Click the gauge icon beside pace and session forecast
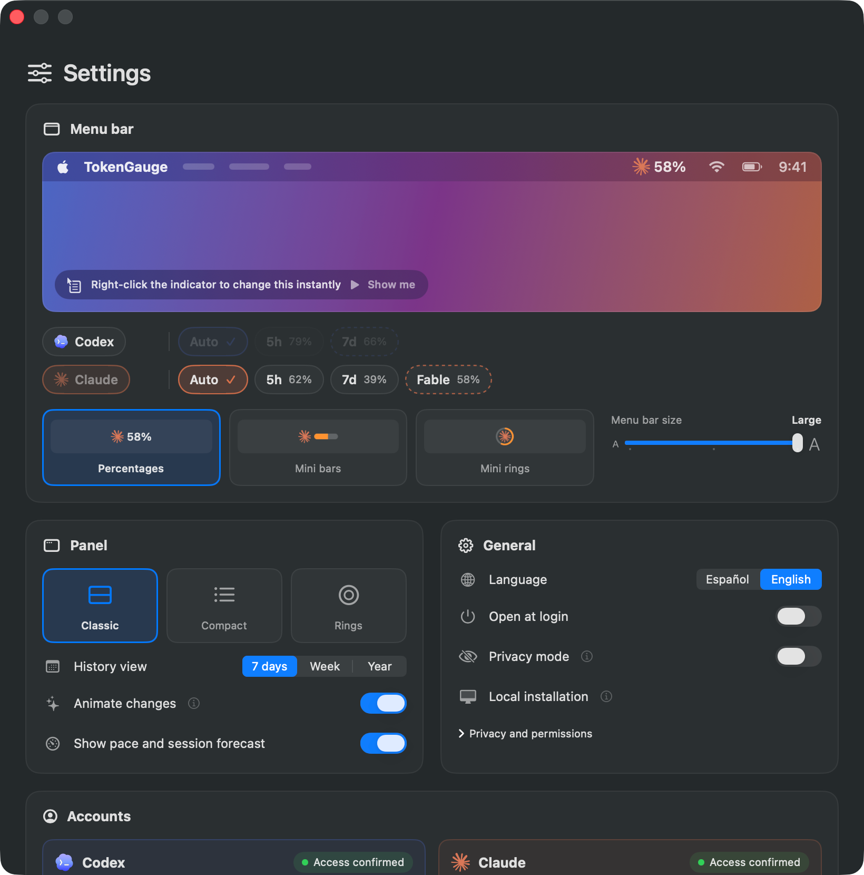 (53, 743)
